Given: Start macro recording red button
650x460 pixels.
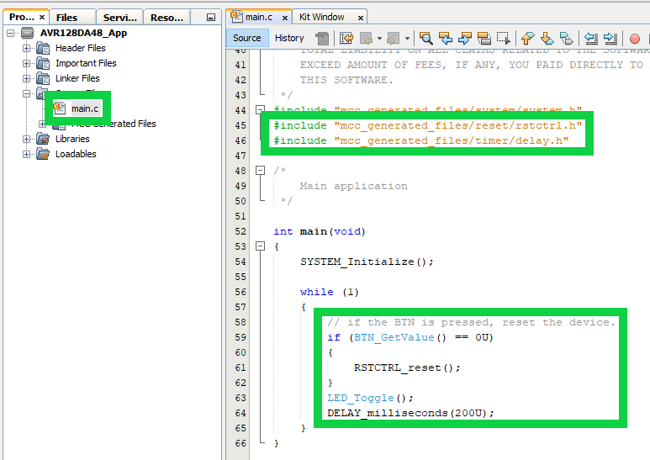Looking at the screenshot, I should click(x=635, y=38).
